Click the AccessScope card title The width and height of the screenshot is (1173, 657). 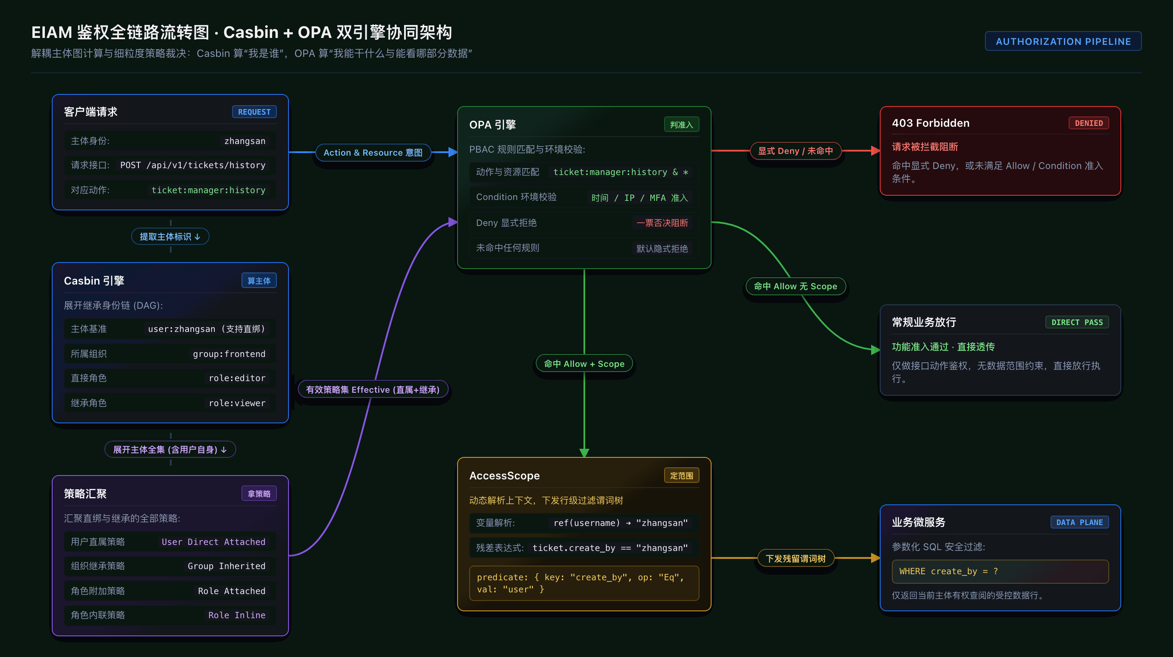(x=504, y=476)
